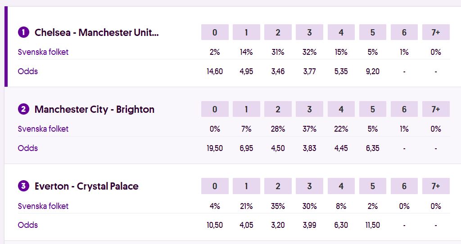This screenshot has height=244, width=461.
Task: Open the Everton - Crystal Palace match title
Action: [x=86, y=186]
